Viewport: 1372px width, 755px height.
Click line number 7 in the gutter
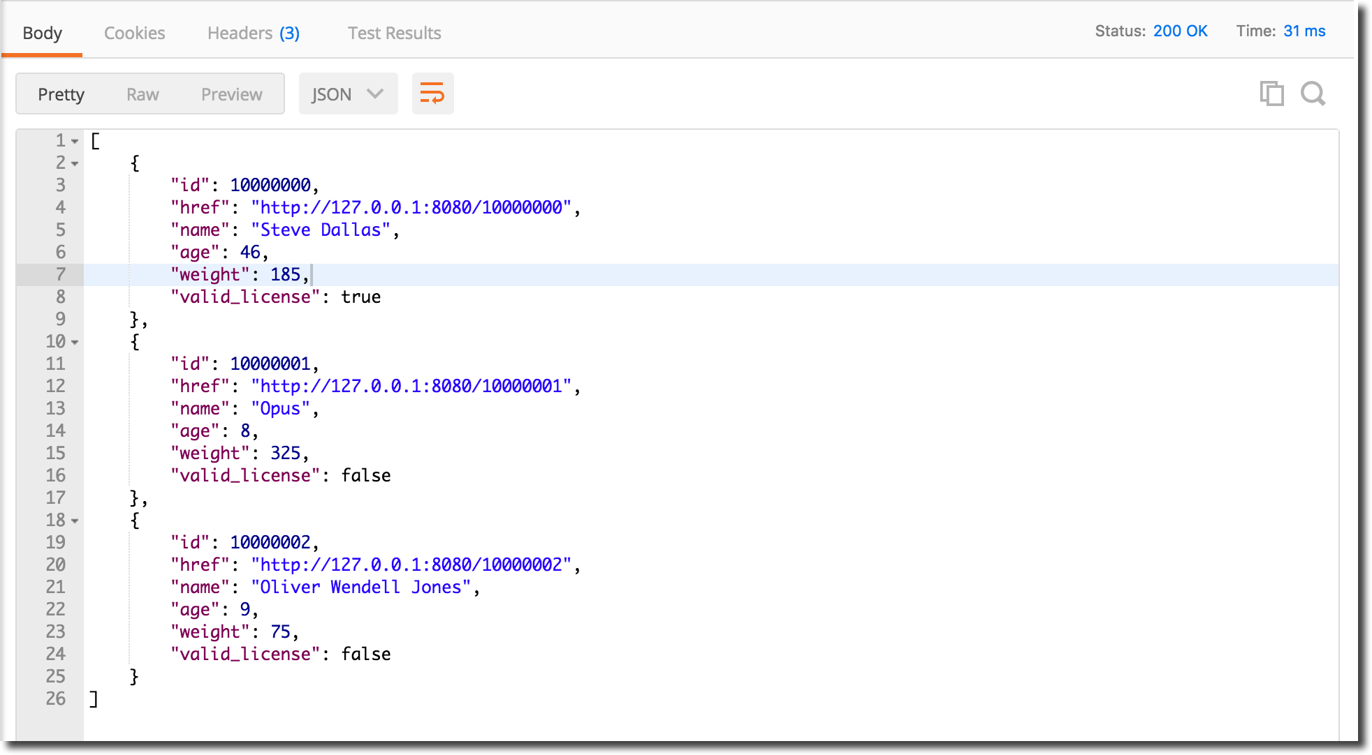tap(61, 274)
